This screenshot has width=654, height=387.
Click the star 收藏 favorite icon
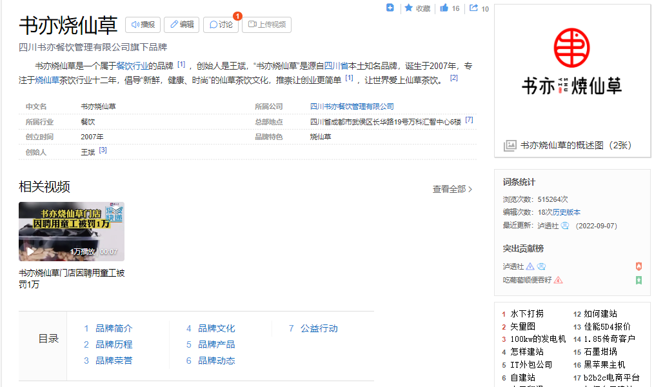tap(408, 8)
